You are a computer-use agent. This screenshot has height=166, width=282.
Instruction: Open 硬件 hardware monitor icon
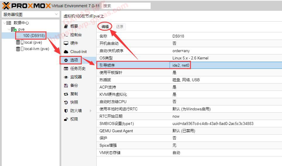pyautogui.click(x=66, y=43)
